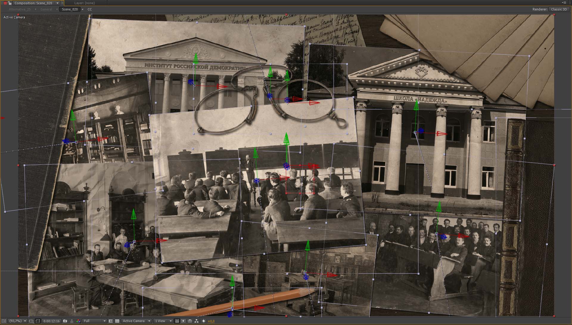The height and width of the screenshot is (325, 572).
Task: Open grid and guide options
Action: tap(31, 321)
